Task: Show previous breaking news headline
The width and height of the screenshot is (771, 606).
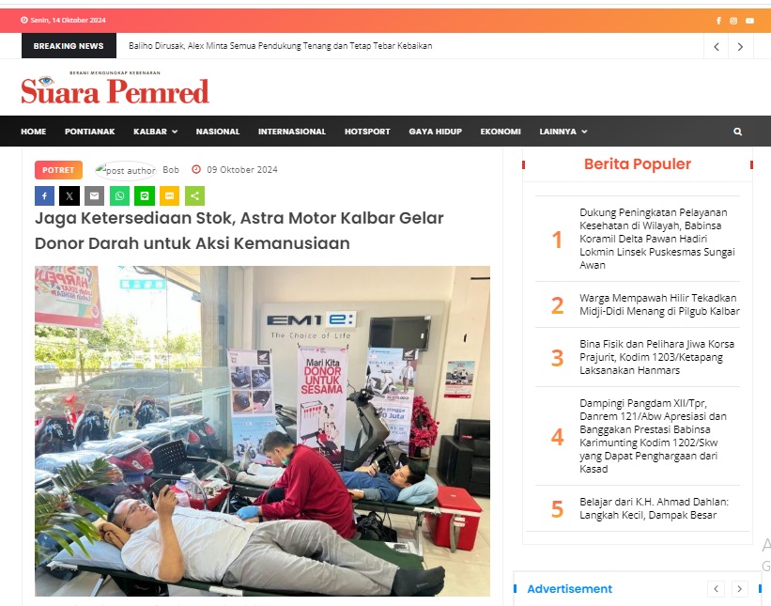Action: click(x=717, y=47)
